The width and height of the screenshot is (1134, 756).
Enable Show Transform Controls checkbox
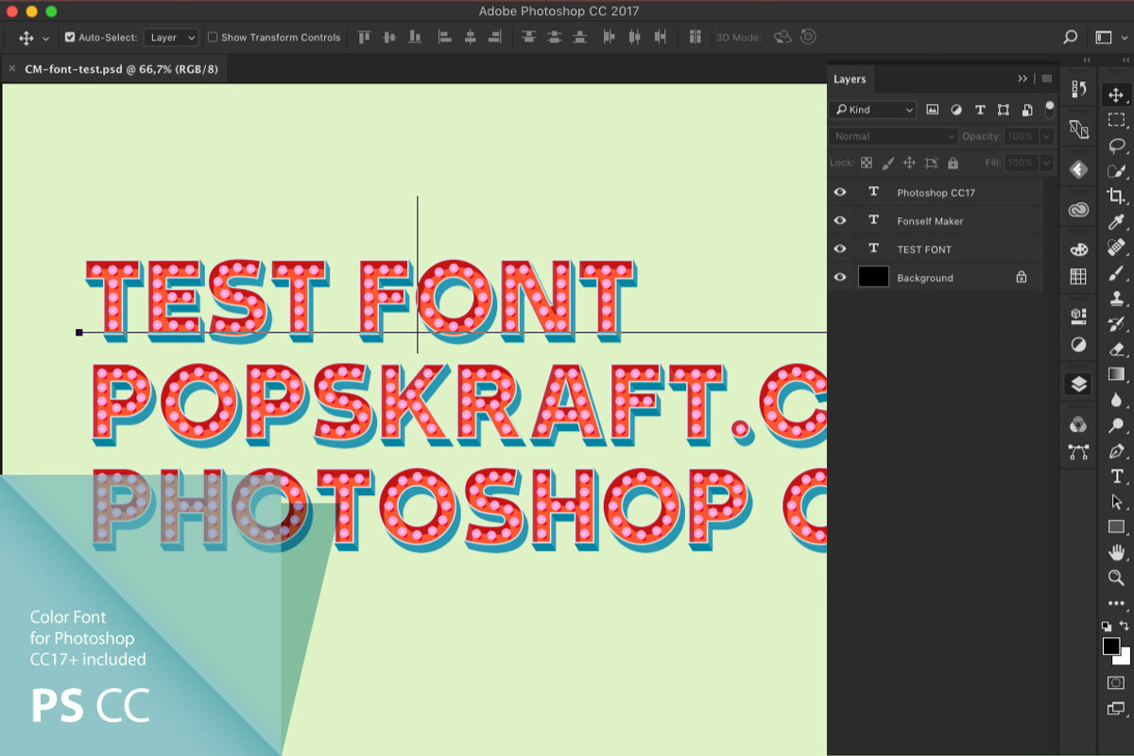[213, 38]
